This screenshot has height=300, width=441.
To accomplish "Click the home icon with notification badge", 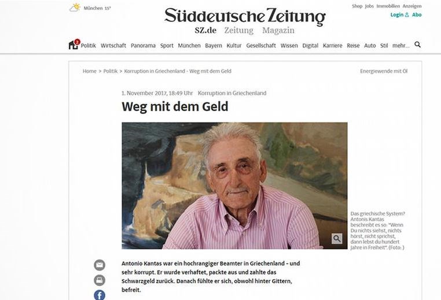I will pos(74,45).
